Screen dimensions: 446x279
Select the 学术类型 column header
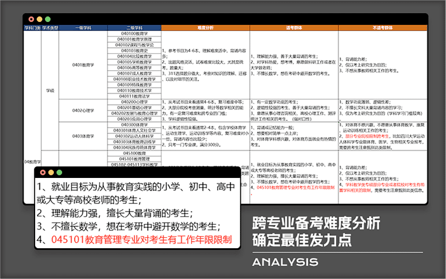click(x=50, y=27)
